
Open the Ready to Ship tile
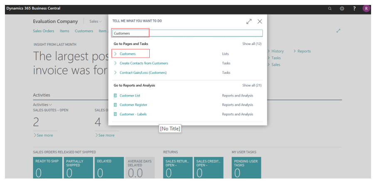48,168
